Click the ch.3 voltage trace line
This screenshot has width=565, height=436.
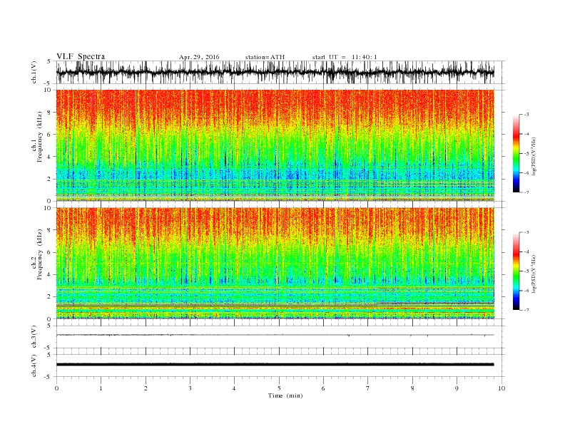click(x=275, y=335)
